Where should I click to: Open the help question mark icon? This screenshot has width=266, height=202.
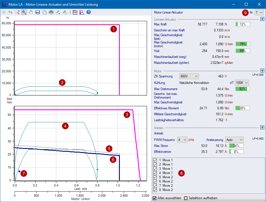tap(88, 12)
